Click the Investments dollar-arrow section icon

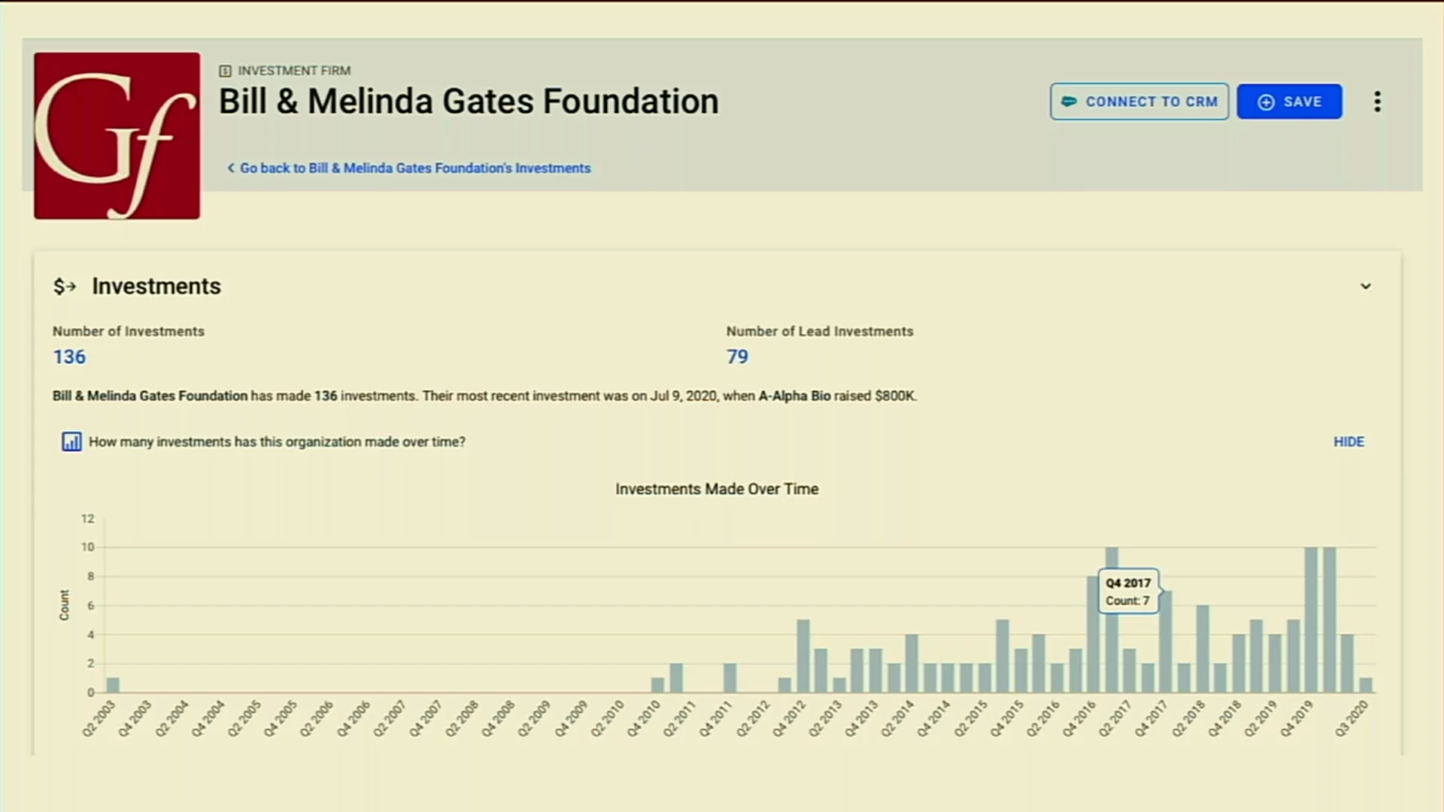pyautogui.click(x=65, y=286)
